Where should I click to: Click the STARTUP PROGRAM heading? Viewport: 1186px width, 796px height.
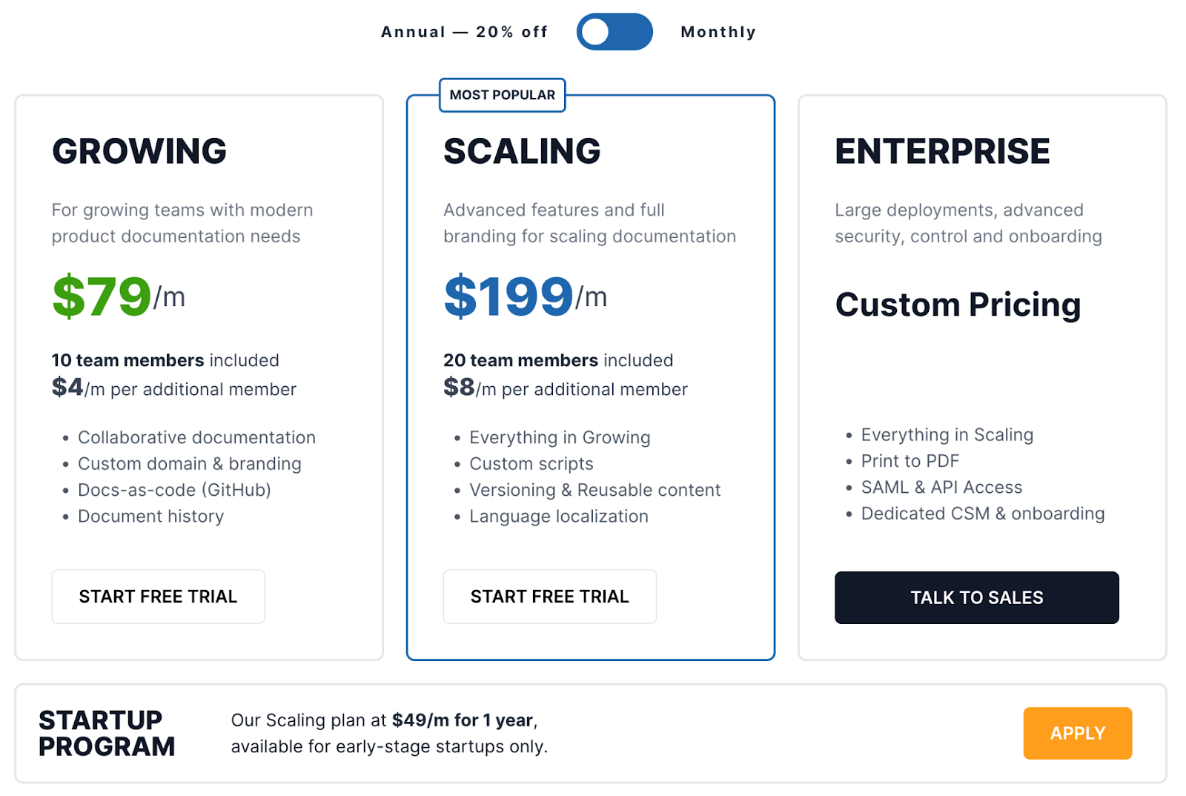tap(107, 733)
